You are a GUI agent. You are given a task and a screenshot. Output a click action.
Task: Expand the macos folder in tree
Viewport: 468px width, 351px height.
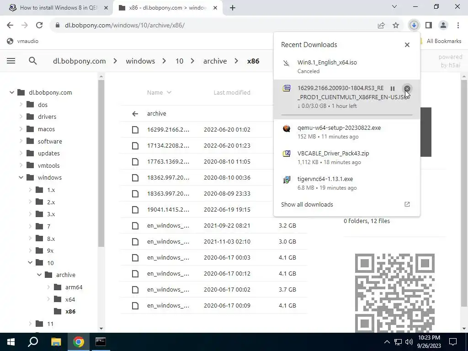(21, 129)
